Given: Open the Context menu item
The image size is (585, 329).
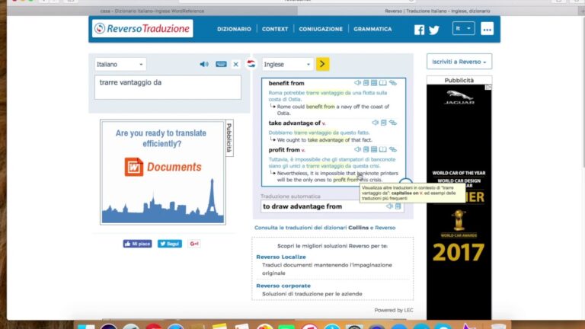Looking at the screenshot, I should click(275, 29).
